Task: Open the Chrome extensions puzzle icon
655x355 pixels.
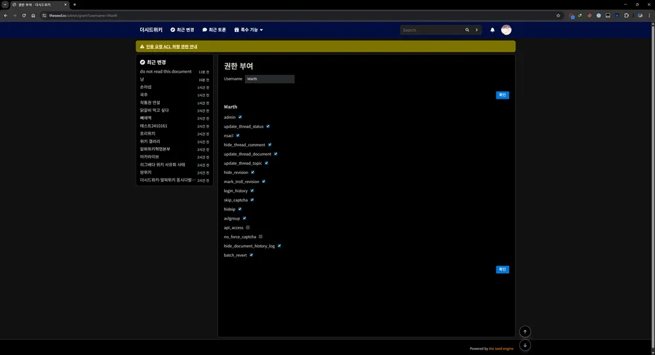Action: tap(626, 16)
